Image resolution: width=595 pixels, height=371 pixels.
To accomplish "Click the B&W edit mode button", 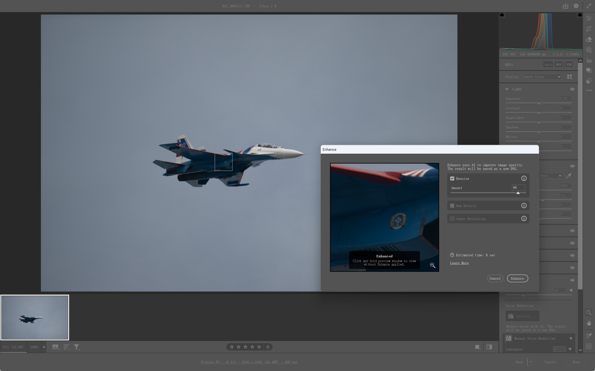I will pyautogui.click(x=558, y=65).
